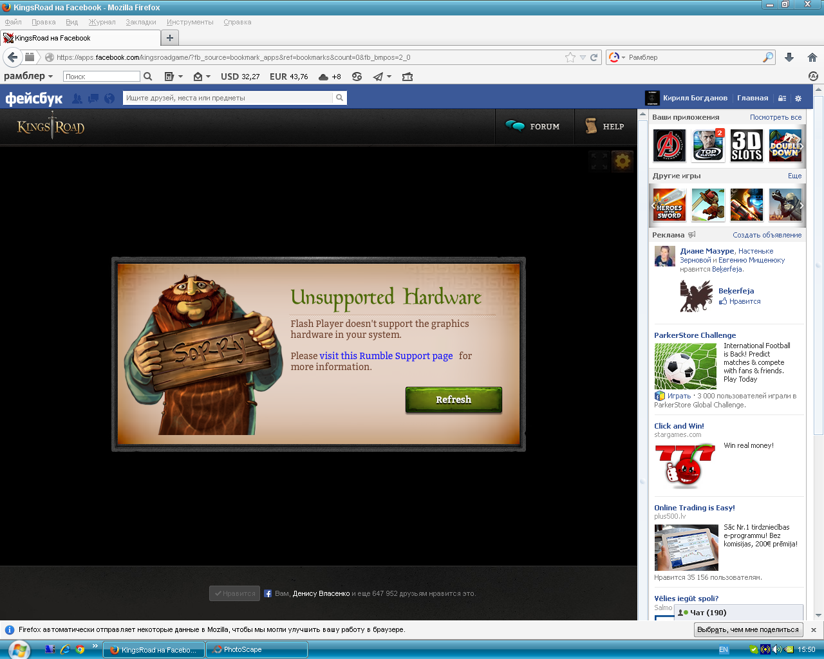824x659 pixels.
Task: Click the Facebook search field
Action: (x=229, y=98)
